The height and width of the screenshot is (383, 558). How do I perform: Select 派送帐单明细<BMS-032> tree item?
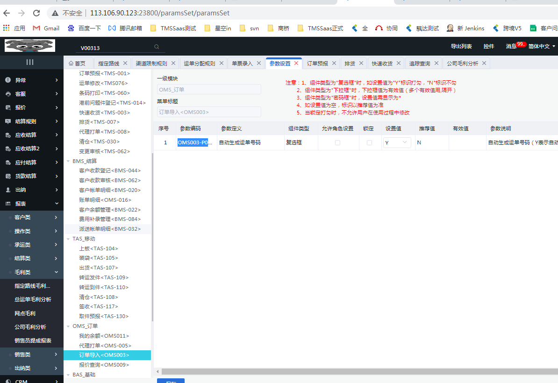pos(107,229)
